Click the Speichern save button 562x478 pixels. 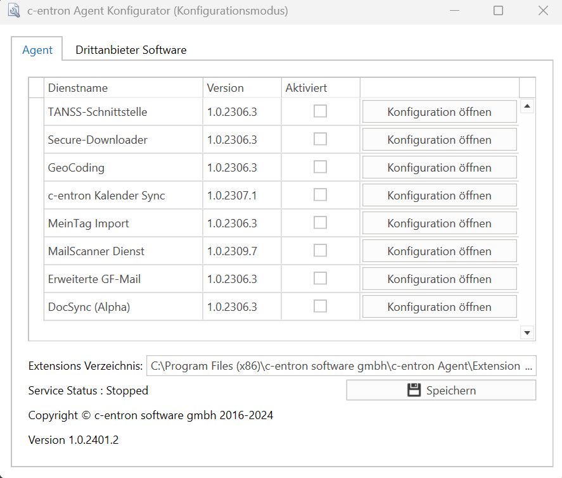(441, 390)
